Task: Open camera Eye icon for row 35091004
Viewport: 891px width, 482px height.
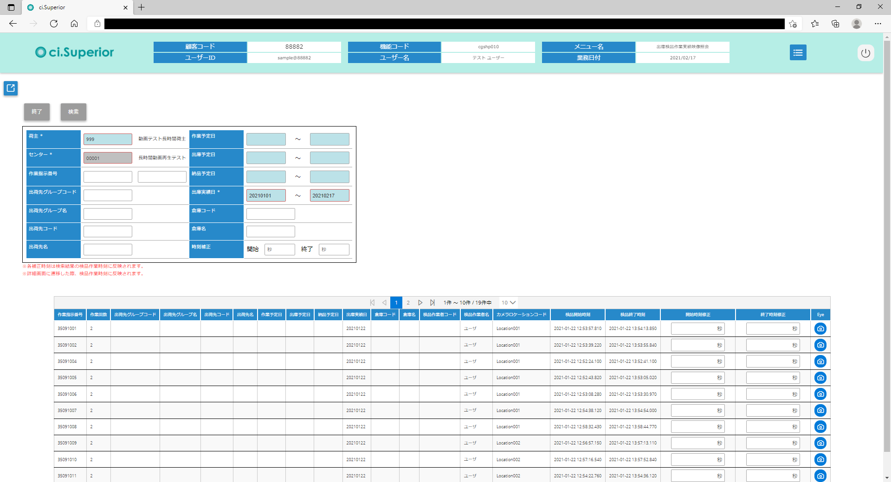Action: coord(820,361)
